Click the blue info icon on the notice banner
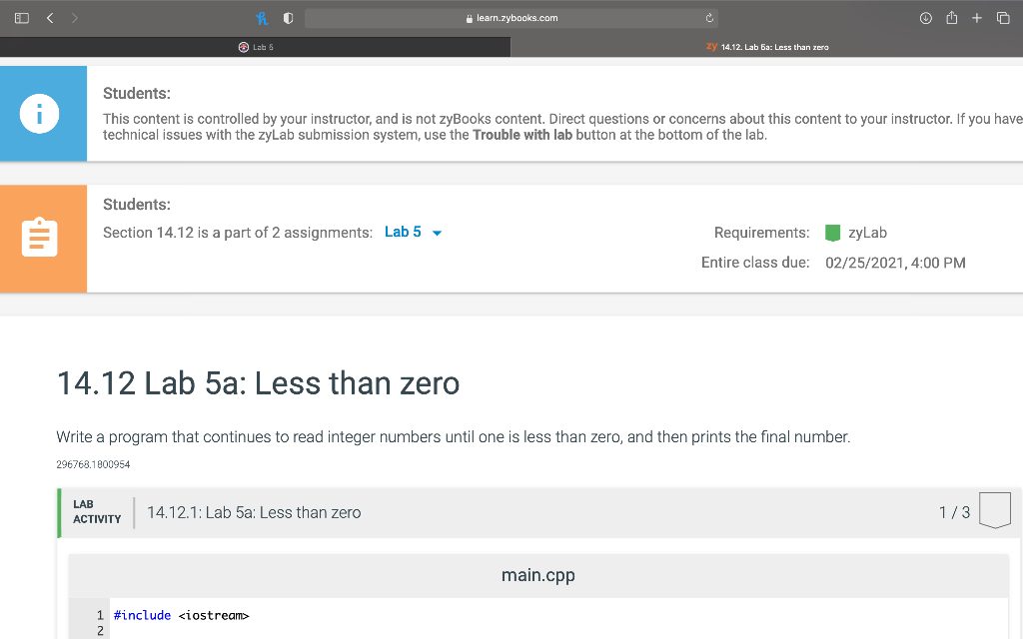This screenshot has width=1023, height=639. [x=41, y=113]
